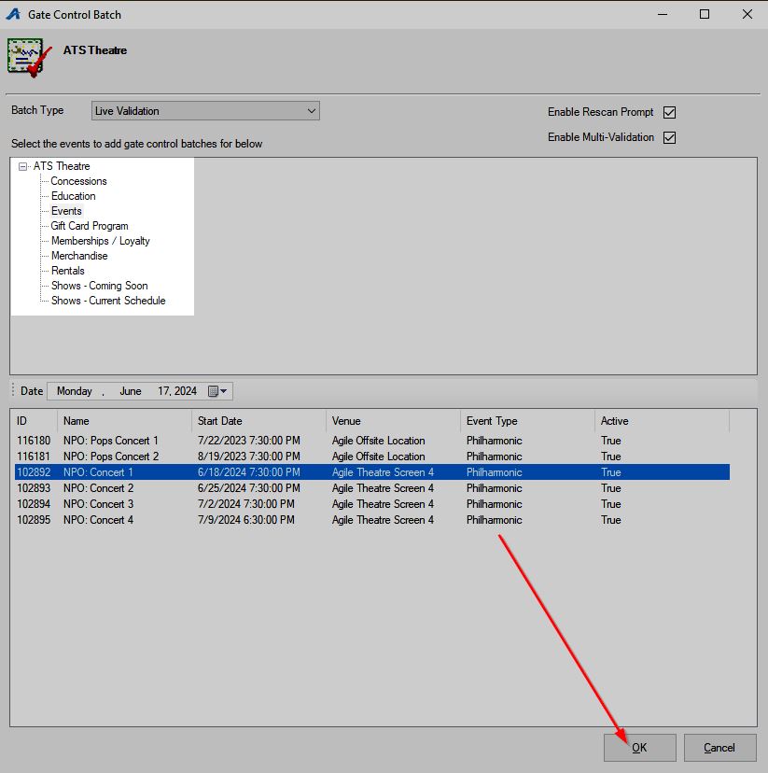Screen dimensions: 768x773
Task: Toggle the Enable Rescan Prompt checkbox
Action: (x=669, y=112)
